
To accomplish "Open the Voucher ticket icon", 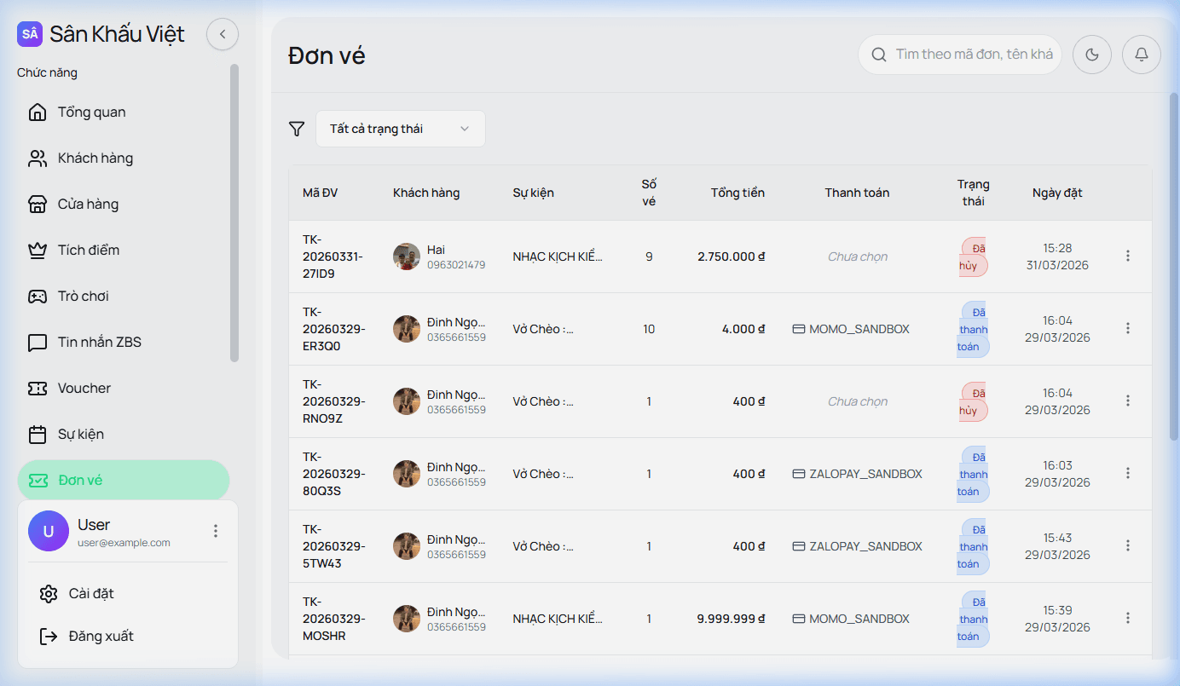I will pos(38,389).
